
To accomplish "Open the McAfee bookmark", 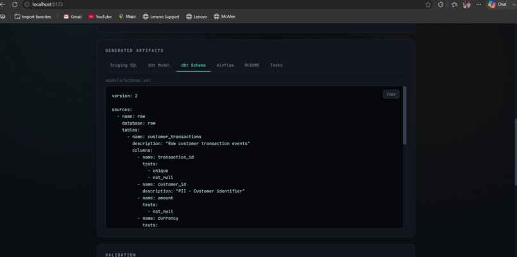I will pyautogui.click(x=225, y=17).
